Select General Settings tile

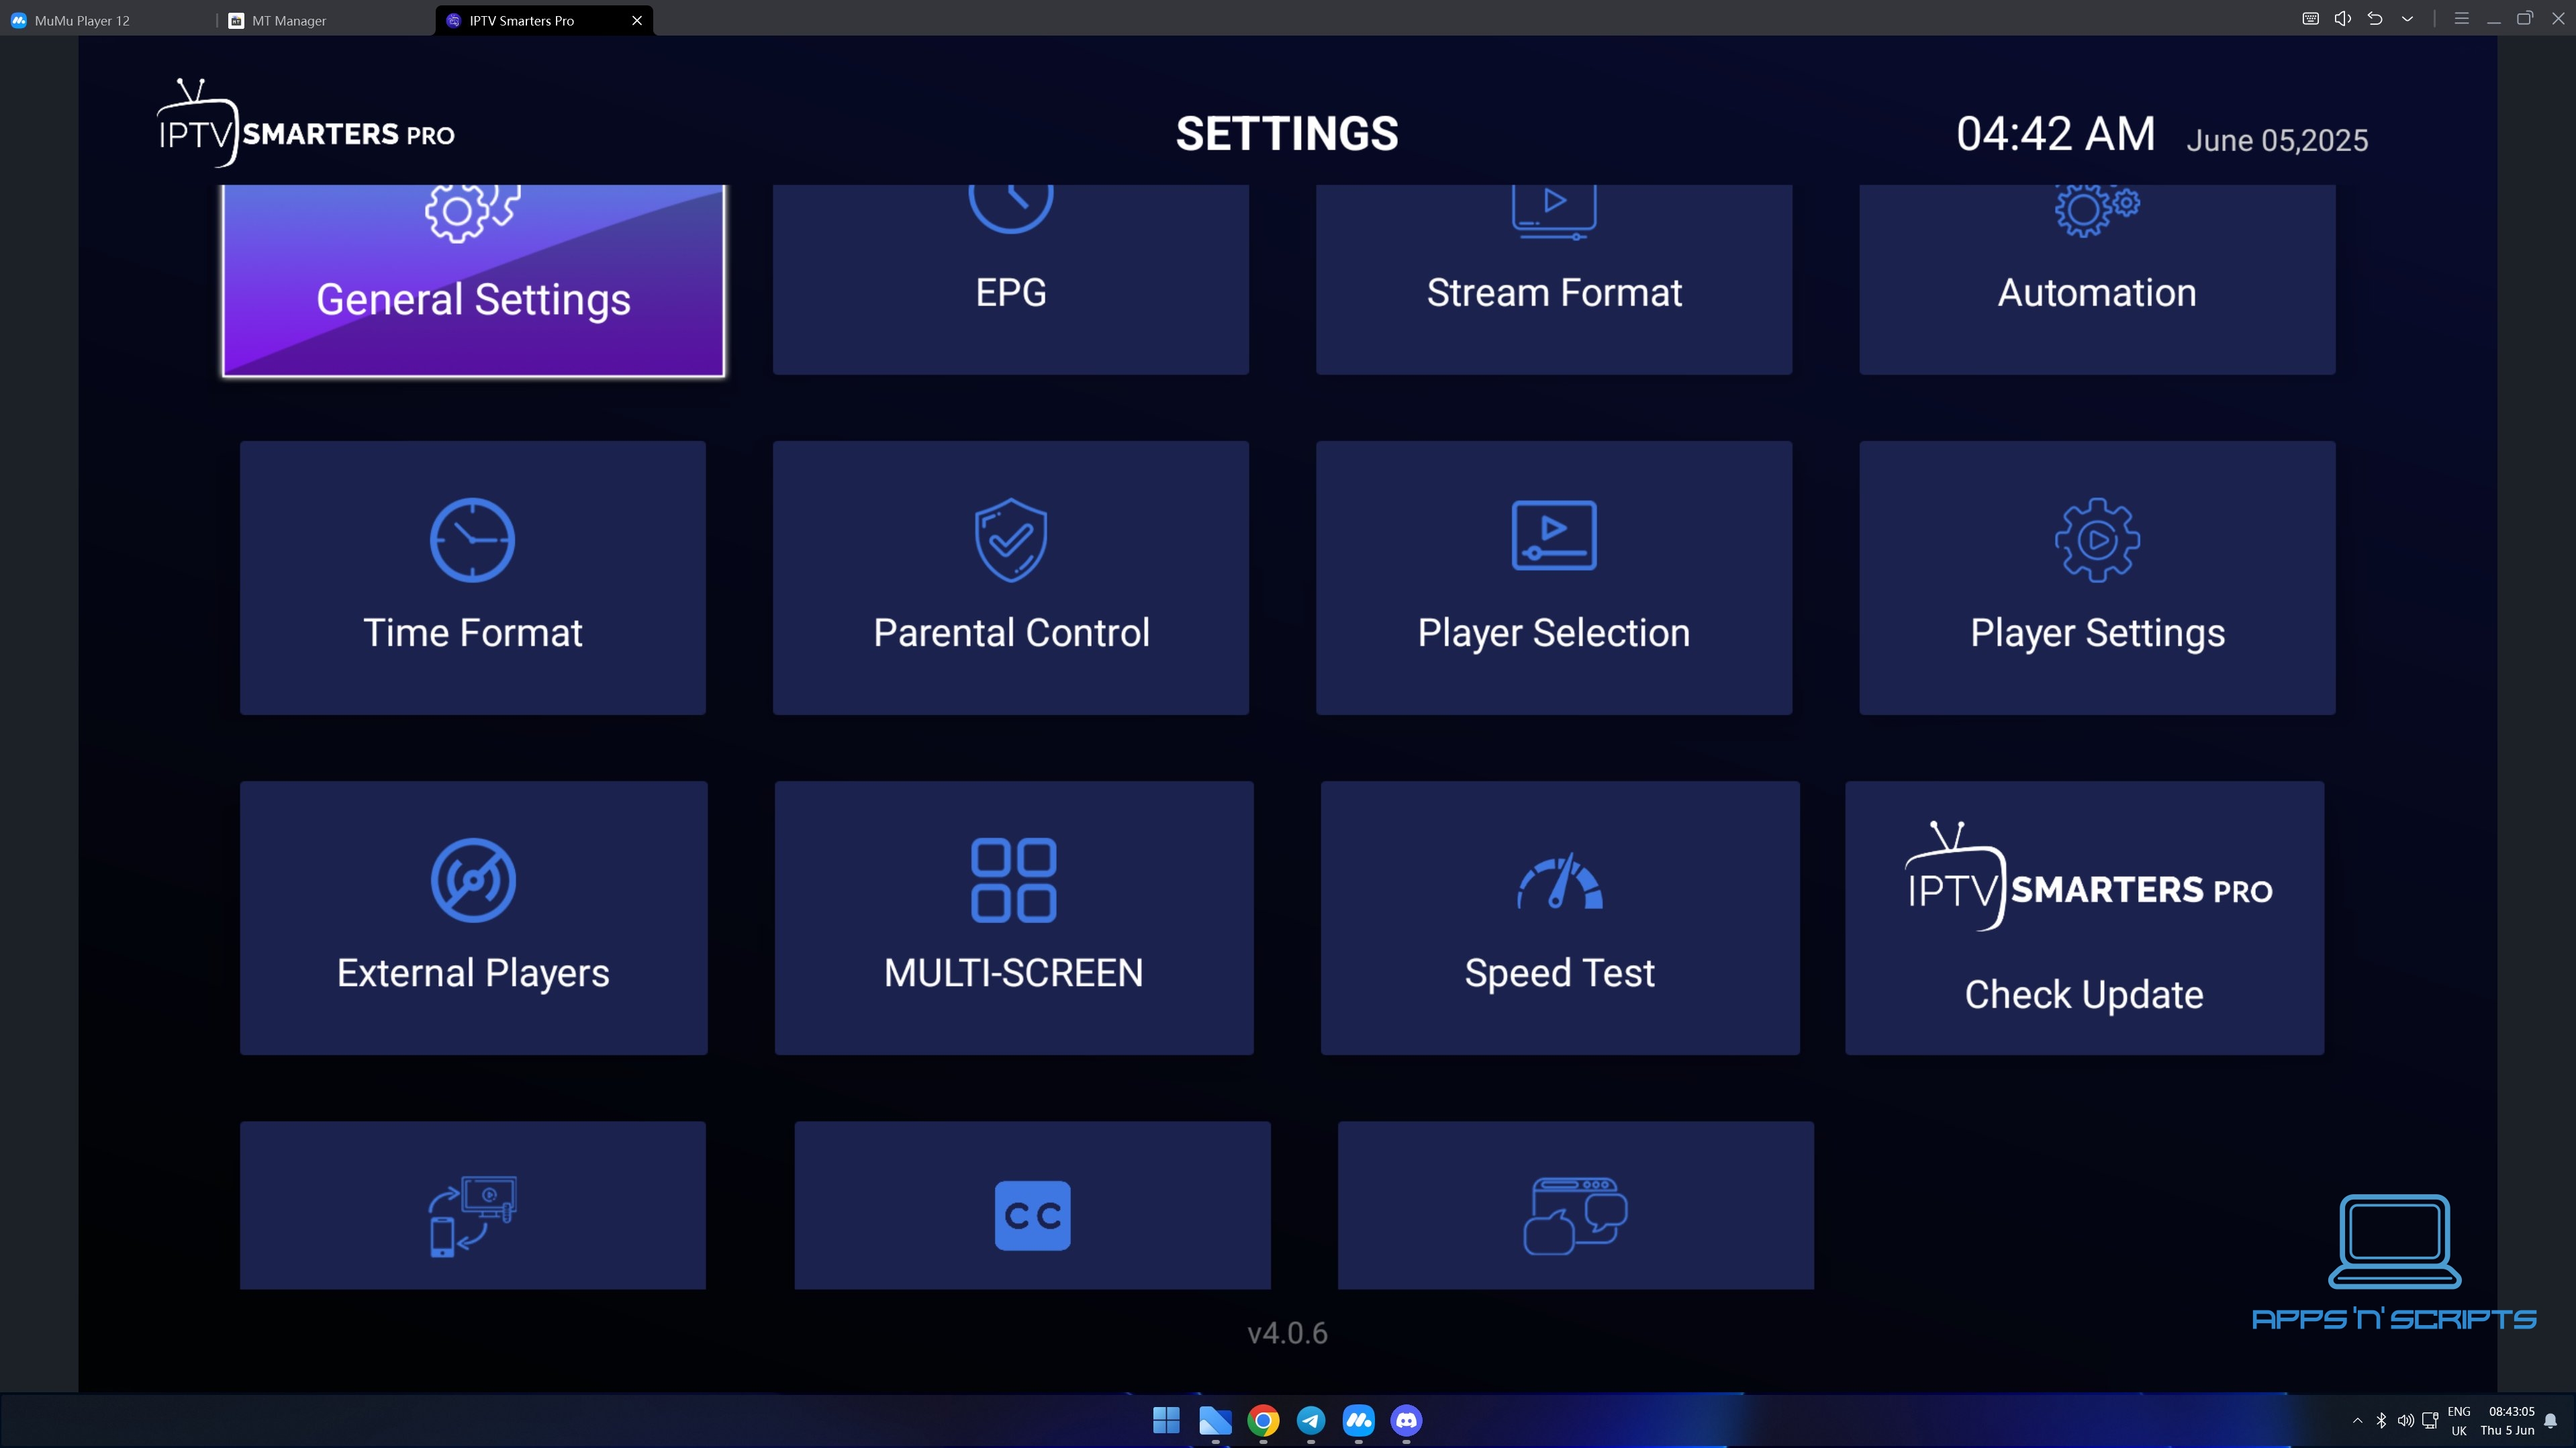tap(473, 280)
